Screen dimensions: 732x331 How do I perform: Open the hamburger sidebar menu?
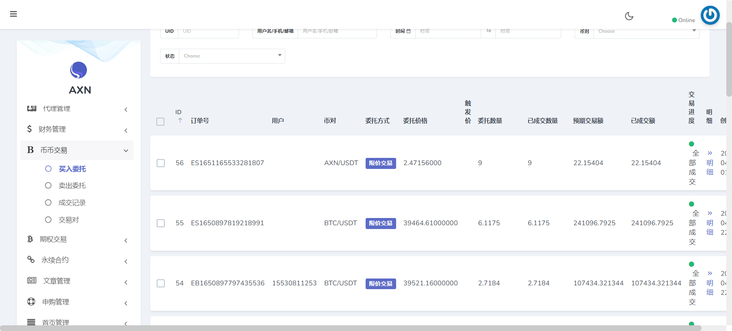[x=13, y=14]
